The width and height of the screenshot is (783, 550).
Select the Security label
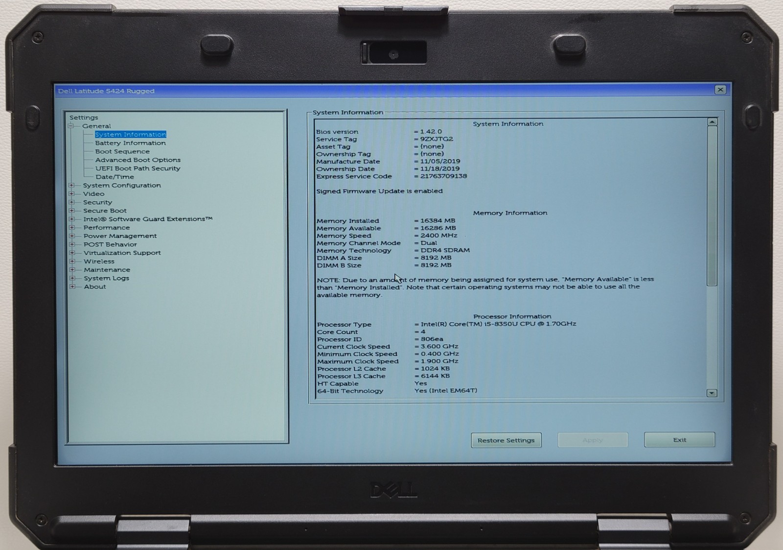(97, 202)
